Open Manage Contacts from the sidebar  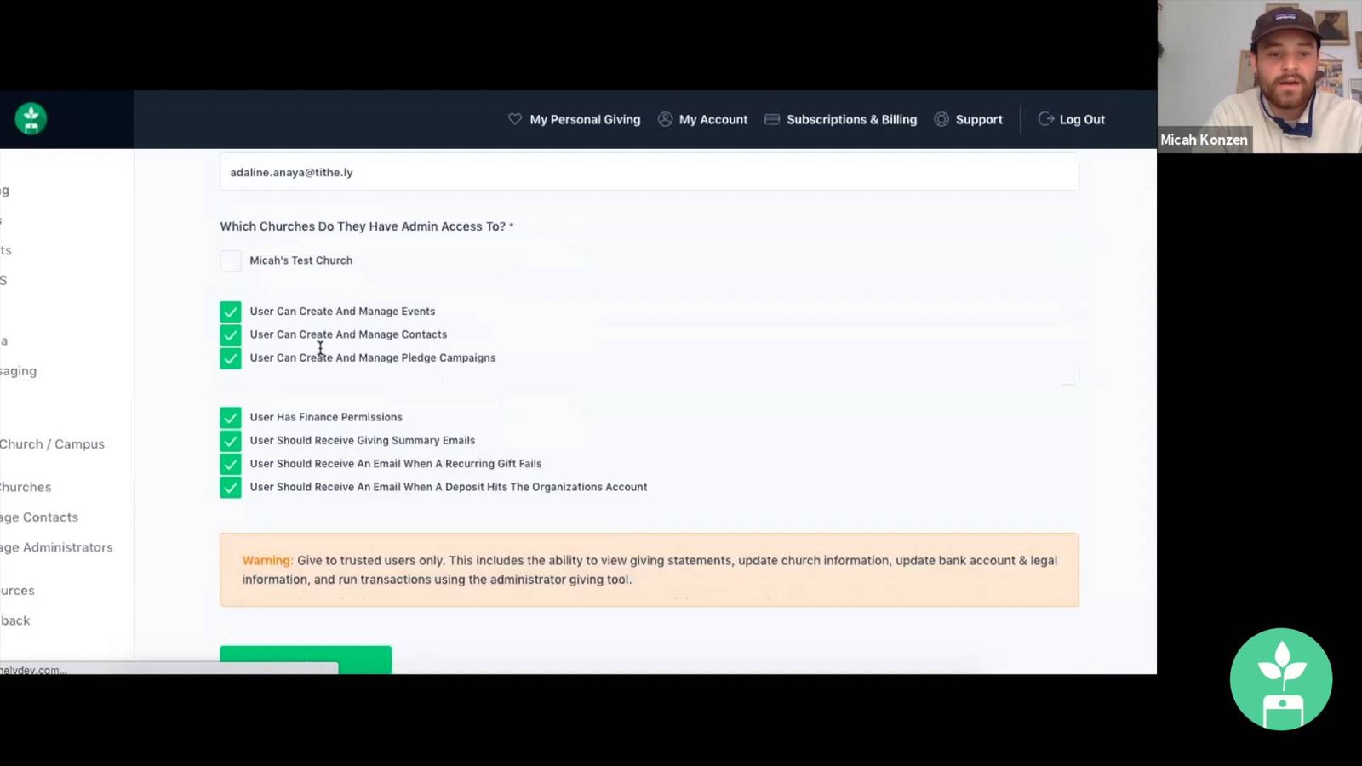click(x=39, y=517)
